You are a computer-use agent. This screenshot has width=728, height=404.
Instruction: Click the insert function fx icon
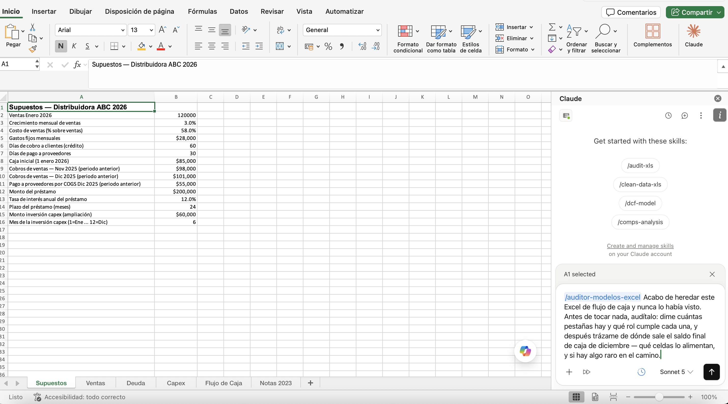coord(77,65)
